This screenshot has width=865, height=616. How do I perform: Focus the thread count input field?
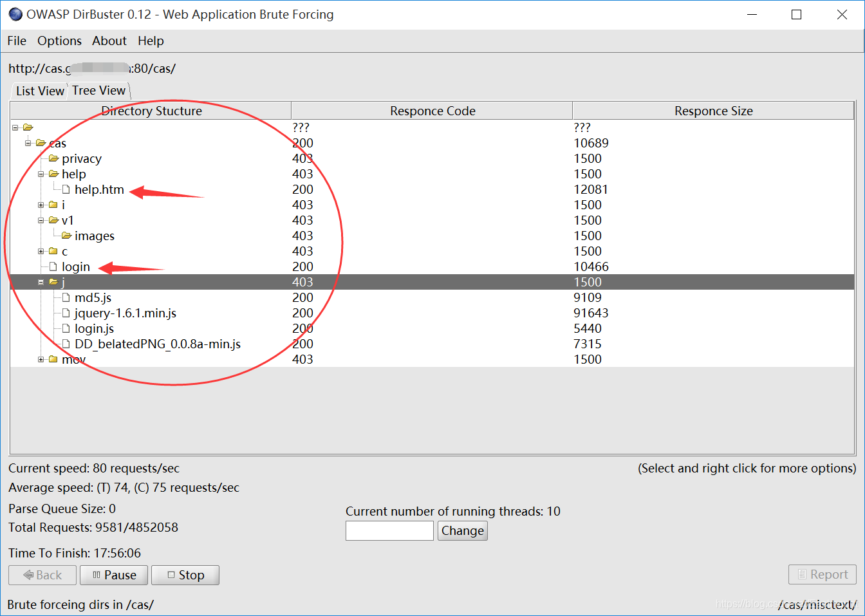[389, 530]
